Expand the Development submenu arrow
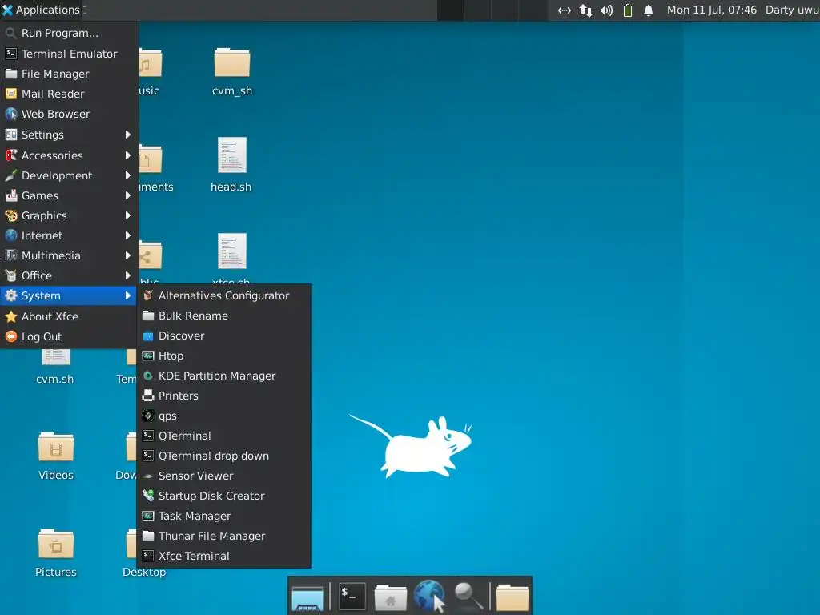This screenshot has height=615, width=820. (127, 175)
